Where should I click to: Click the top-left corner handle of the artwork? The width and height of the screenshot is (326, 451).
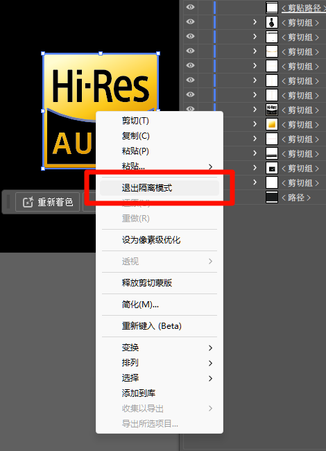[x=43, y=53]
